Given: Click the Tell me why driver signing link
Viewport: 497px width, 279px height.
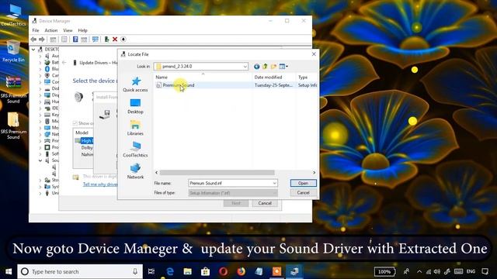Looking at the screenshot, I should click(100, 184).
